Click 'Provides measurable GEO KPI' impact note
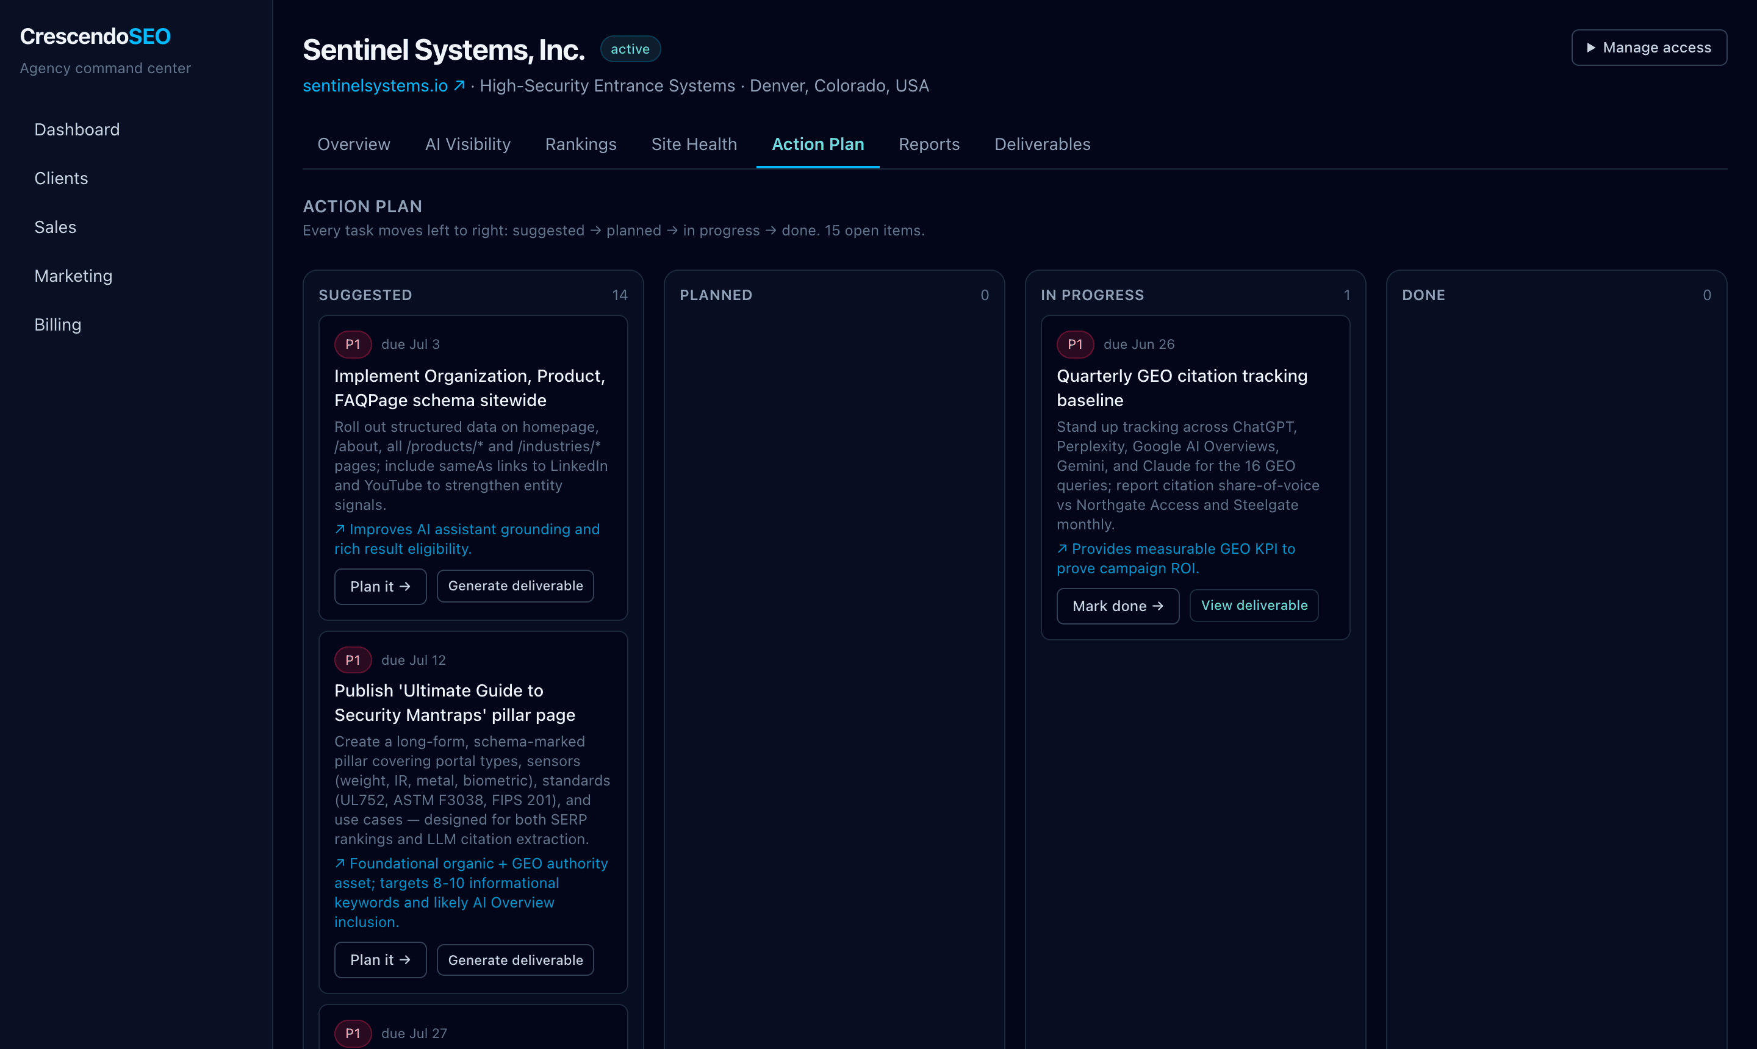 (x=1176, y=559)
